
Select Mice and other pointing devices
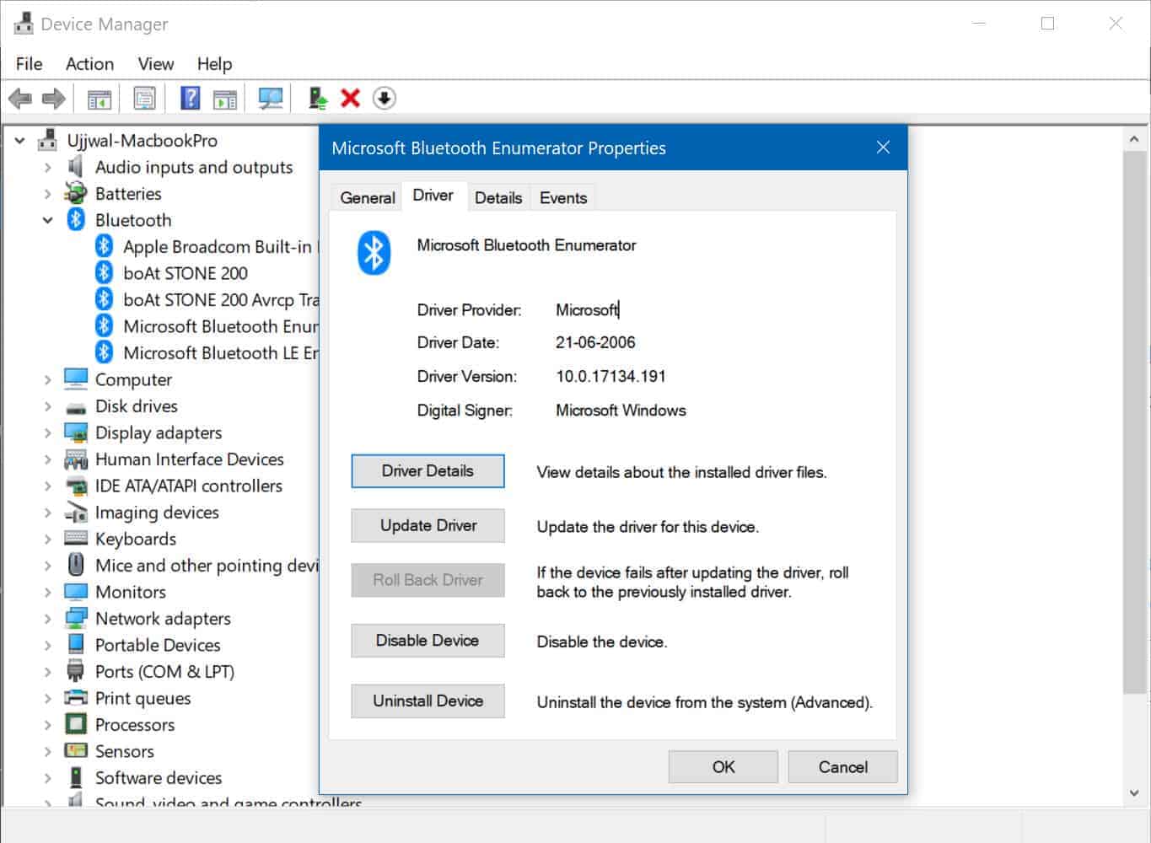207,566
